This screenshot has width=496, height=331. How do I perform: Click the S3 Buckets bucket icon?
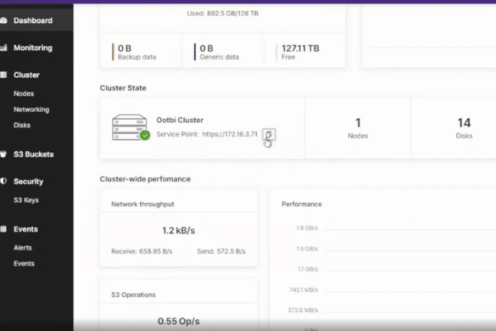click(3, 154)
